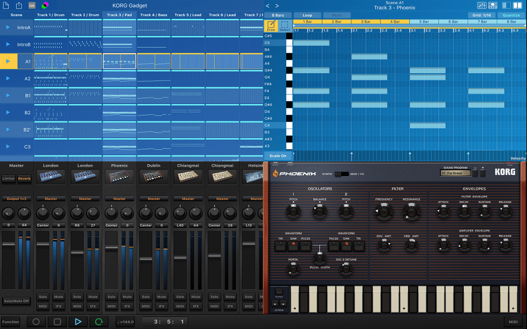Start playback with the play button

pyautogui.click(x=78, y=322)
